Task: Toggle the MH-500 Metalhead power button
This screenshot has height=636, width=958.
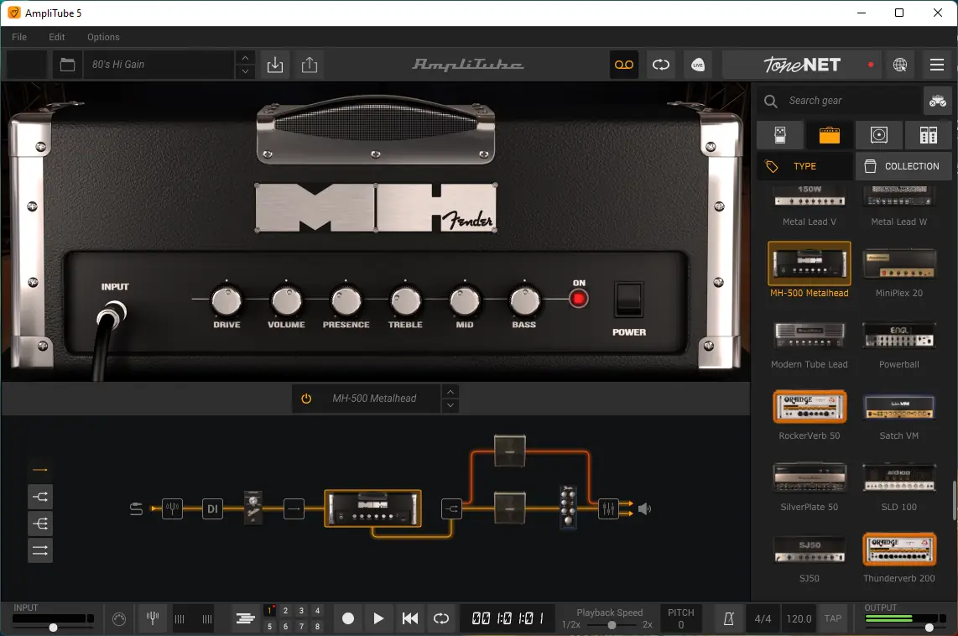Action: [x=305, y=399]
